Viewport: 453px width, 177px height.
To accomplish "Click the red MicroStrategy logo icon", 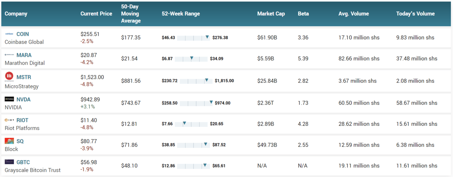I will click(9, 76).
